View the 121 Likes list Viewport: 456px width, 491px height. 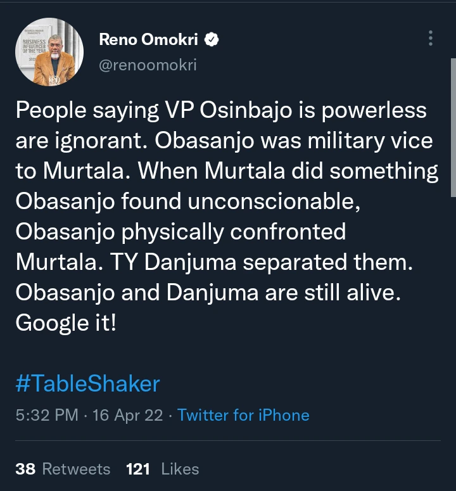162,469
